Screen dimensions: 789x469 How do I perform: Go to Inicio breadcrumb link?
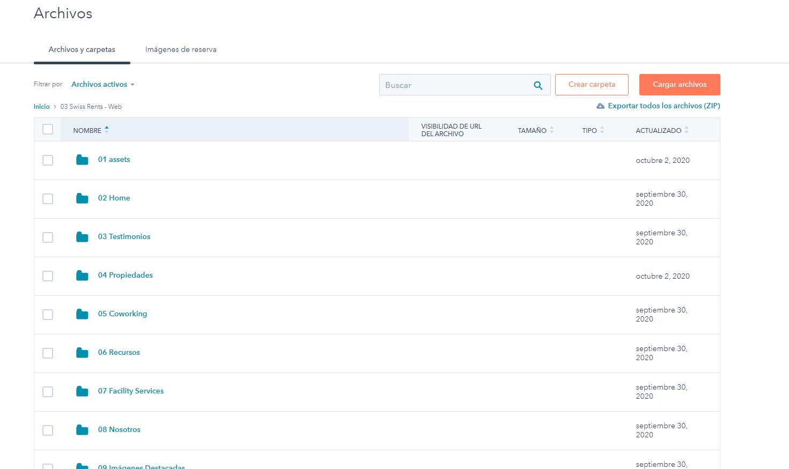[x=41, y=107]
